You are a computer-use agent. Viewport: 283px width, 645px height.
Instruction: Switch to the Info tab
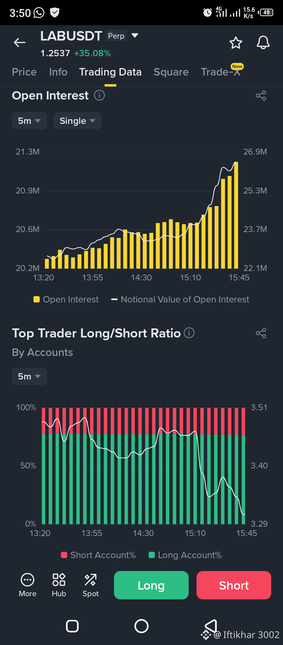[58, 72]
